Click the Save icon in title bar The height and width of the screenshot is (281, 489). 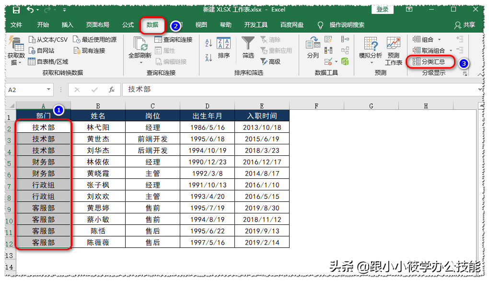coord(16,10)
